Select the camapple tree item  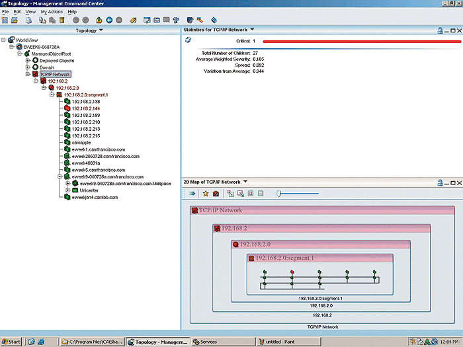pyautogui.click(x=81, y=143)
